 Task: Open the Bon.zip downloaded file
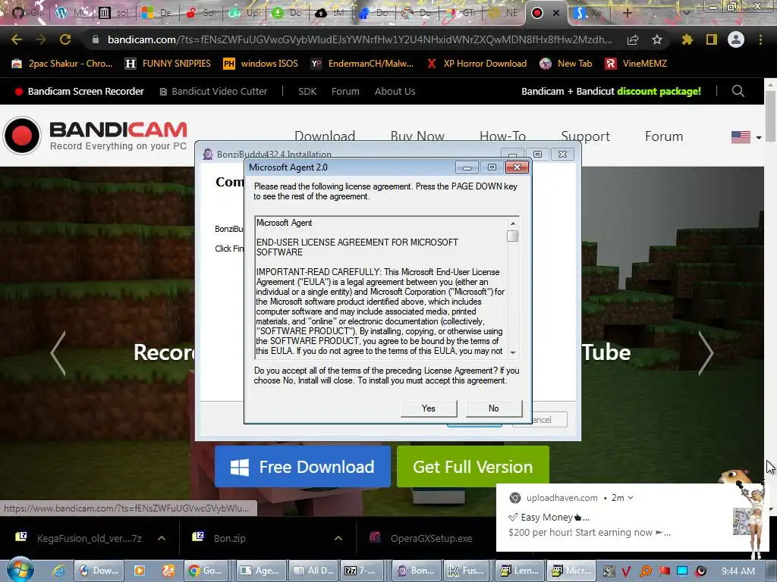click(x=229, y=538)
